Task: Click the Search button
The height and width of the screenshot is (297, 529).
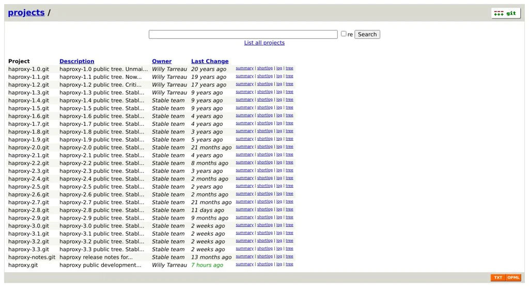Action: (x=367, y=35)
